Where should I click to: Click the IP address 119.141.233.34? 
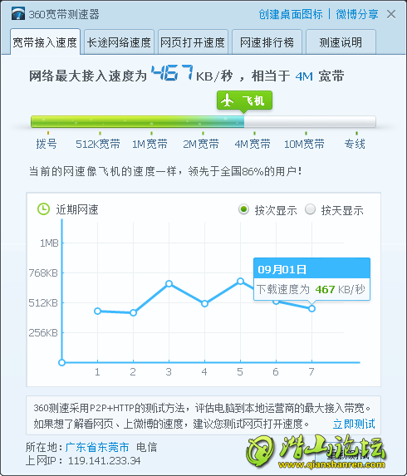coord(104,461)
